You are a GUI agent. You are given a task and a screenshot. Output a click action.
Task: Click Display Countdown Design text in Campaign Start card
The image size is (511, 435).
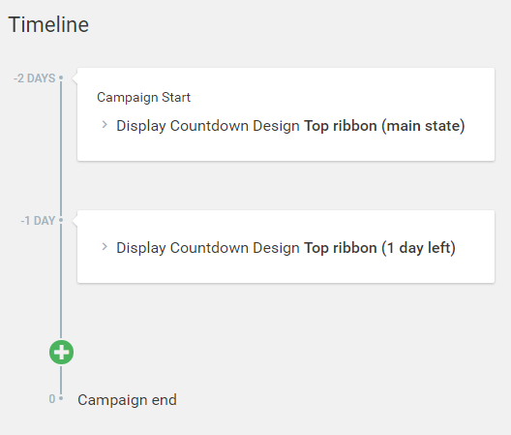(x=208, y=126)
